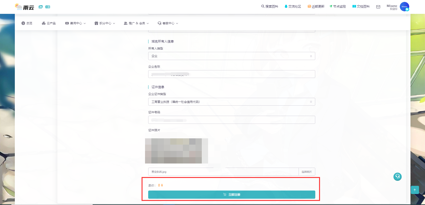Expand the 积分中心 dropdown menu
This screenshot has height=205, width=425.
(x=105, y=23)
